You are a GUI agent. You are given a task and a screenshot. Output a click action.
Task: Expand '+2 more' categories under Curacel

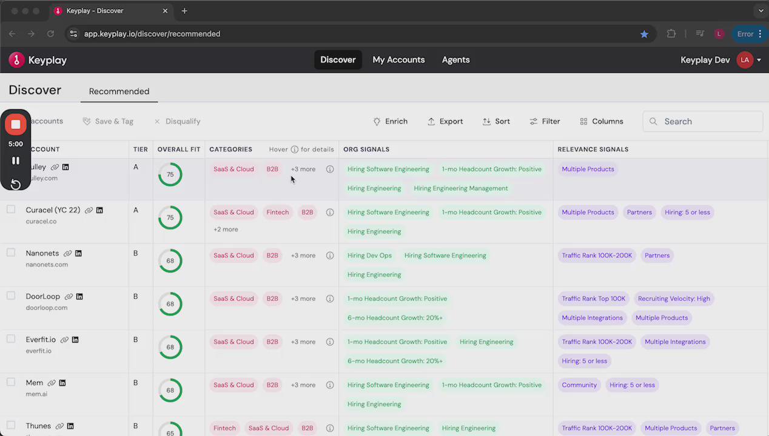coord(226,230)
